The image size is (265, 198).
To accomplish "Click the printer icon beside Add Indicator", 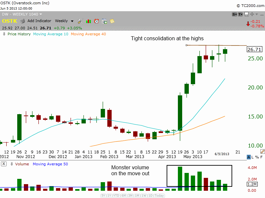I will (23, 21).
